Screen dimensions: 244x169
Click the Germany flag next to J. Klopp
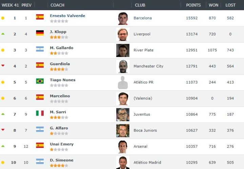point(40,33)
